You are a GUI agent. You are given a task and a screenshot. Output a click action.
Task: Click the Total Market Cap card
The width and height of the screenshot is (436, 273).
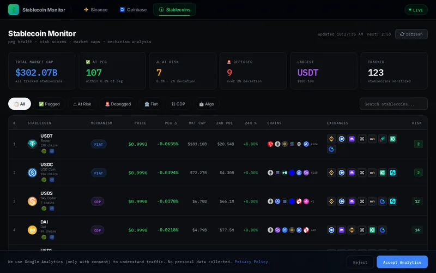coord(42,71)
